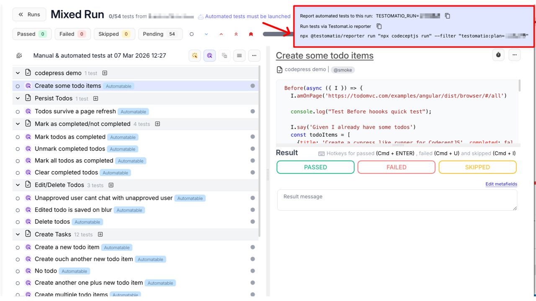Copy the Testomat.io reporter run command
This screenshot has width=536, height=301.
pyautogui.click(x=379, y=26)
